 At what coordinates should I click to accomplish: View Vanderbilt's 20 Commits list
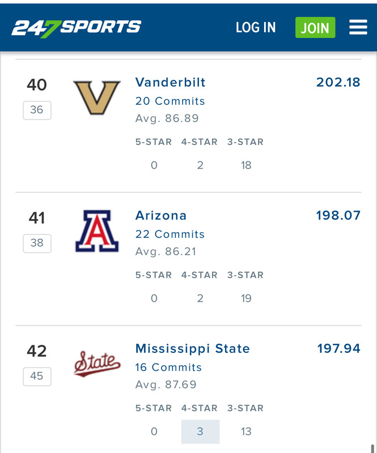pyautogui.click(x=170, y=101)
